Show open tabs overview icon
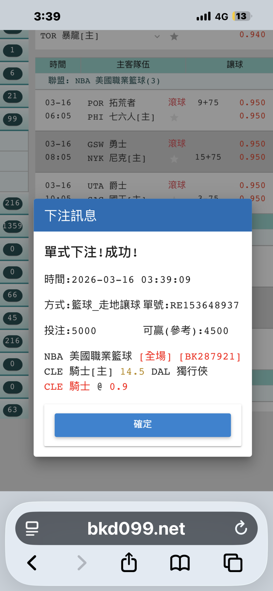 click(233, 563)
